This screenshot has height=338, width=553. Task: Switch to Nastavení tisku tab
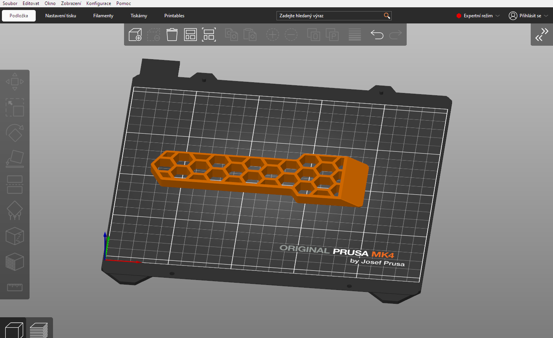pyautogui.click(x=61, y=16)
